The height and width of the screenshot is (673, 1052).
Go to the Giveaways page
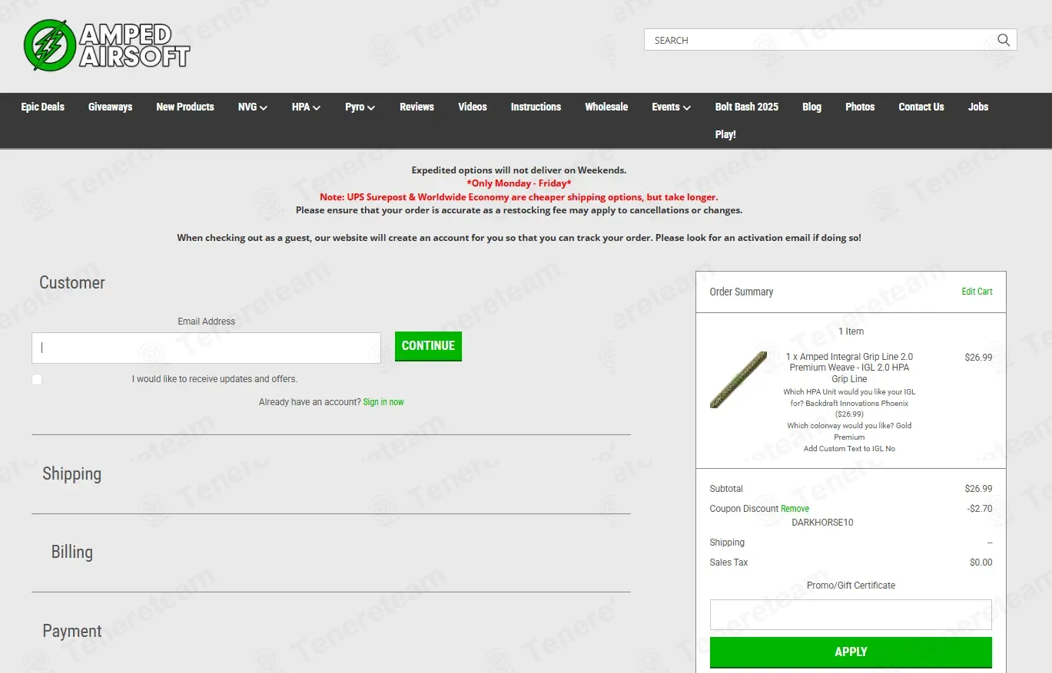click(110, 107)
